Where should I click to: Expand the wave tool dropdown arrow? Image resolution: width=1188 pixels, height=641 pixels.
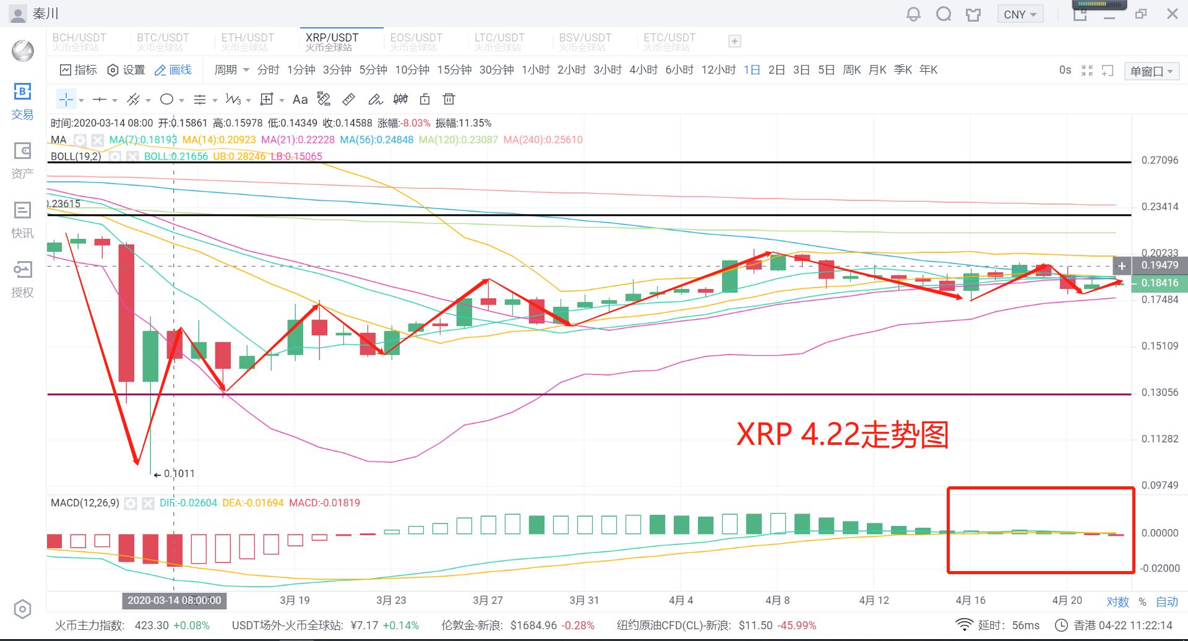point(248,100)
